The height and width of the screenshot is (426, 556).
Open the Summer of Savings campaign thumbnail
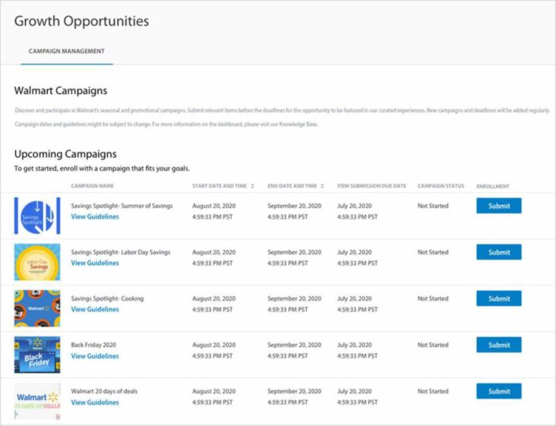point(37,216)
